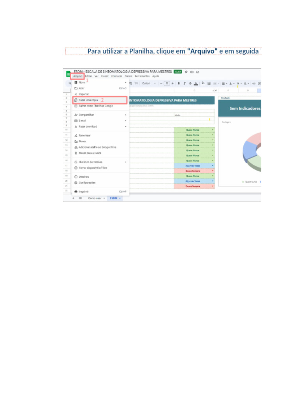Select Fazer uma cópia
Viewport: 299px width, 398px height.
click(100, 100)
